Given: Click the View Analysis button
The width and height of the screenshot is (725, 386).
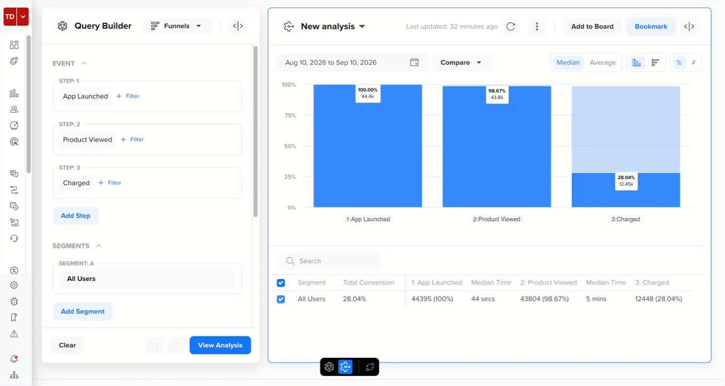Looking at the screenshot, I should (x=220, y=345).
